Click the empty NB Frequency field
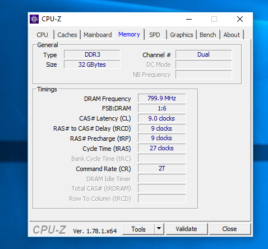 [204, 75]
